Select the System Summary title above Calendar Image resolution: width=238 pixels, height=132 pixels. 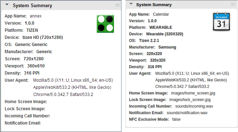coord(154,5)
